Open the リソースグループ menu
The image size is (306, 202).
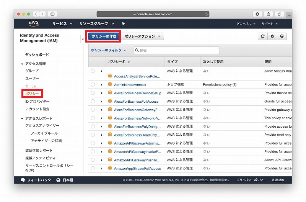point(97,24)
